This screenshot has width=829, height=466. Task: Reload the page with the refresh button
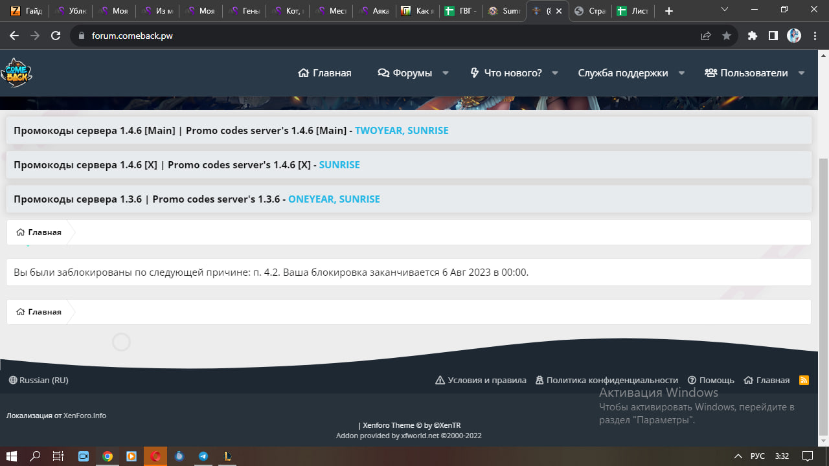(x=56, y=36)
